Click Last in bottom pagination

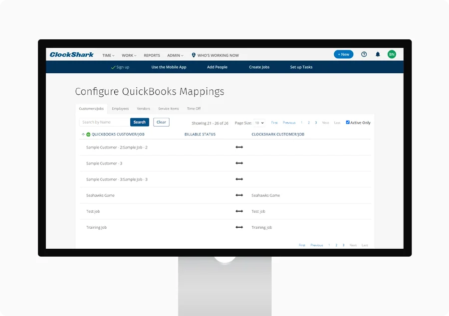tap(365, 245)
